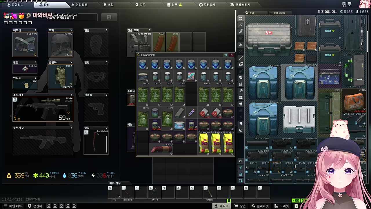
Task: Save the equipment preset with disk button
Action: pyautogui.click(x=109, y=17)
